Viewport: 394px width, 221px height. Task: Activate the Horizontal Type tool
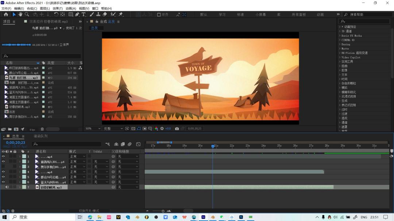point(84,15)
